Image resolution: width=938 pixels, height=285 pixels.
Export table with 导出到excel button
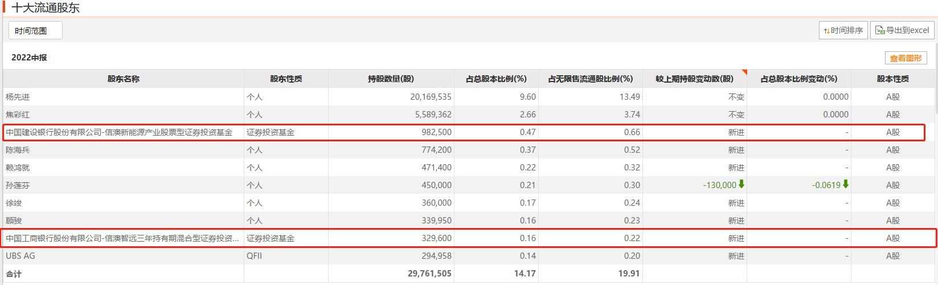tap(903, 30)
